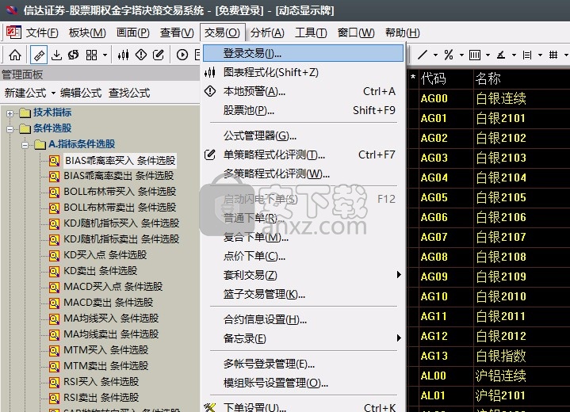Select the diagonal line drawing tool

[x=423, y=55]
